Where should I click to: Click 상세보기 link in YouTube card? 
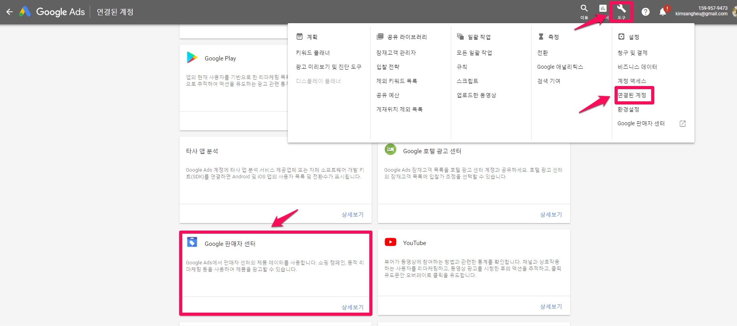pyautogui.click(x=551, y=306)
